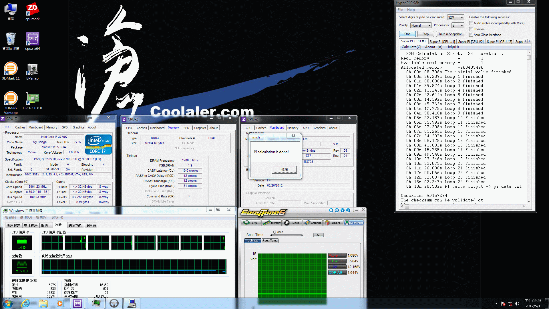
Task: Open 效能 tab in Windows Task Manager
Action: point(58,225)
